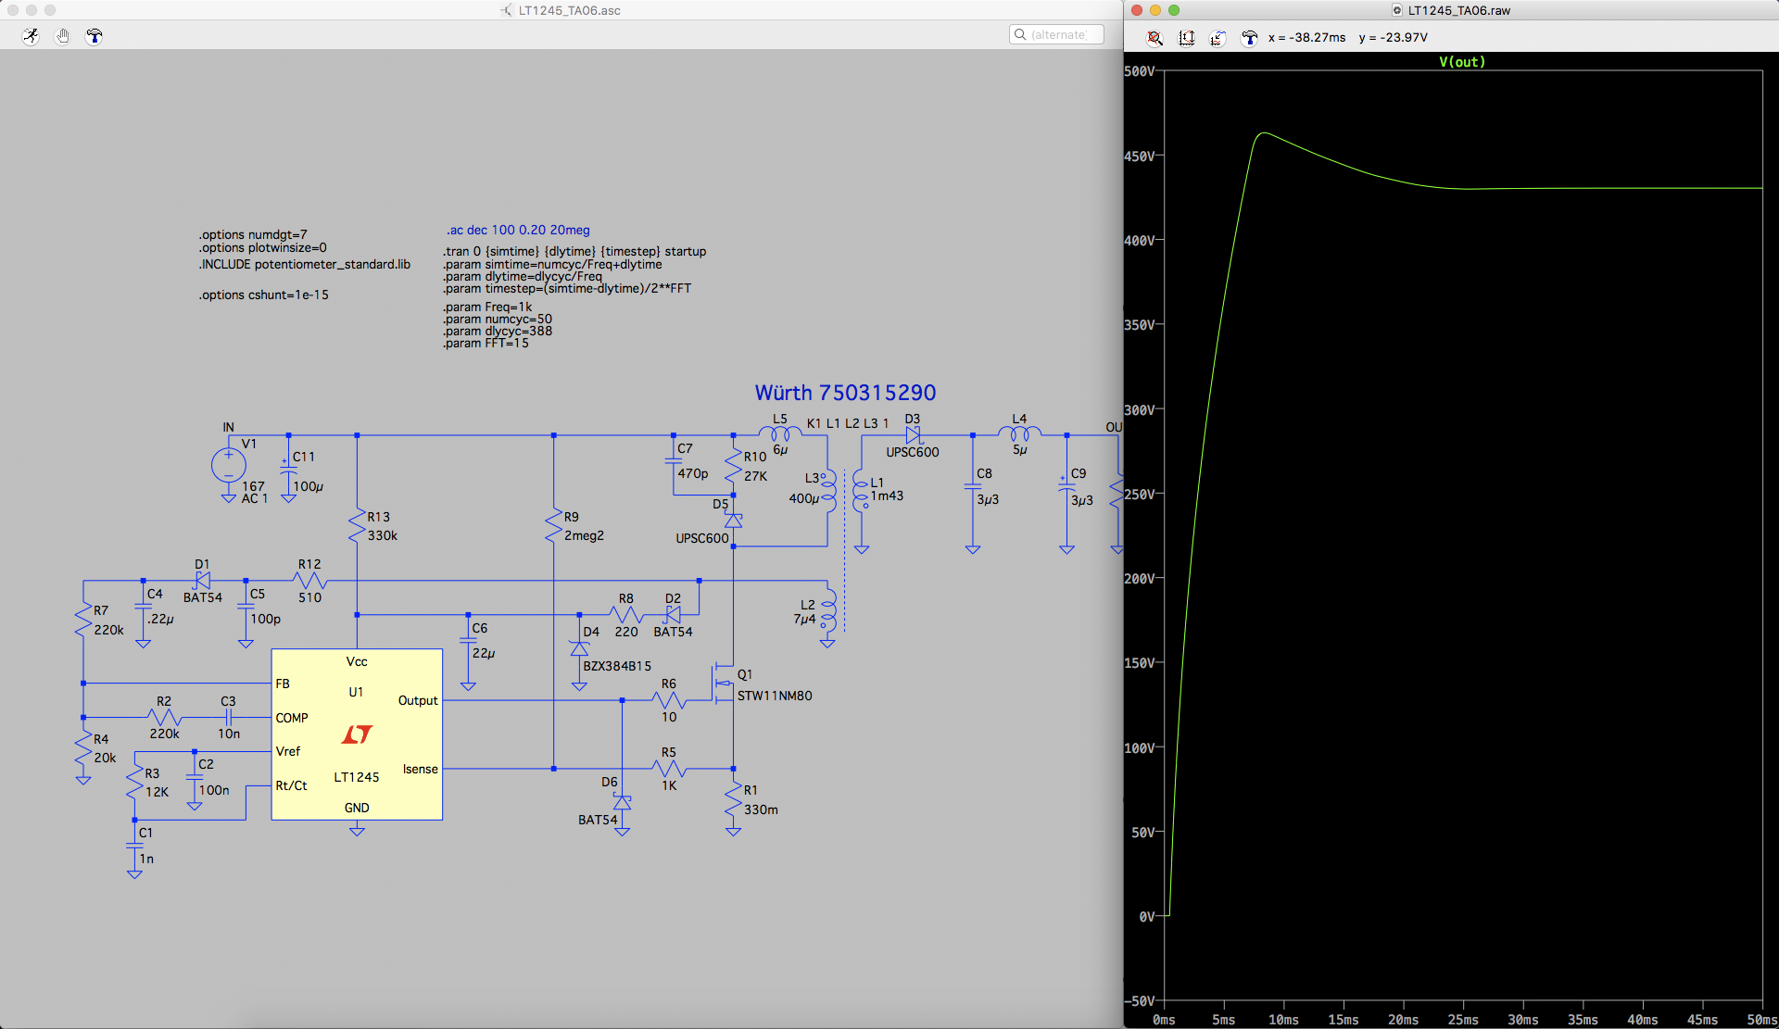Image resolution: width=1779 pixels, height=1029 pixels.
Task: Click the '.tran 0 {simtime}' startup directive
Action: pos(574,251)
